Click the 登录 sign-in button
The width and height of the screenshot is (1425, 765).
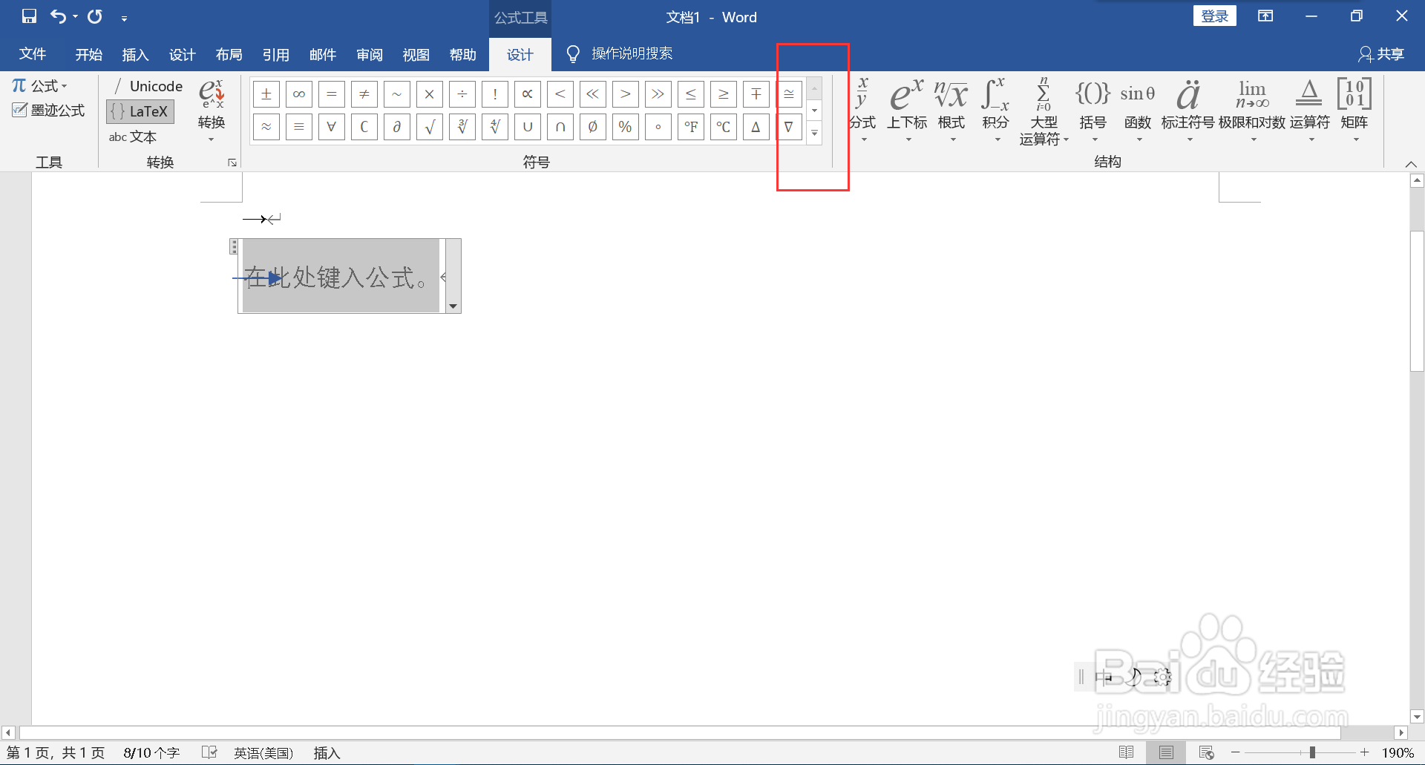[1214, 15]
